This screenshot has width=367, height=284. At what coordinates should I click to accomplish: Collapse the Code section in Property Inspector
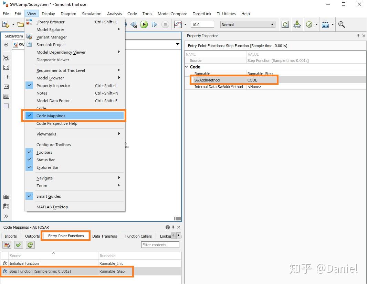[187, 67]
